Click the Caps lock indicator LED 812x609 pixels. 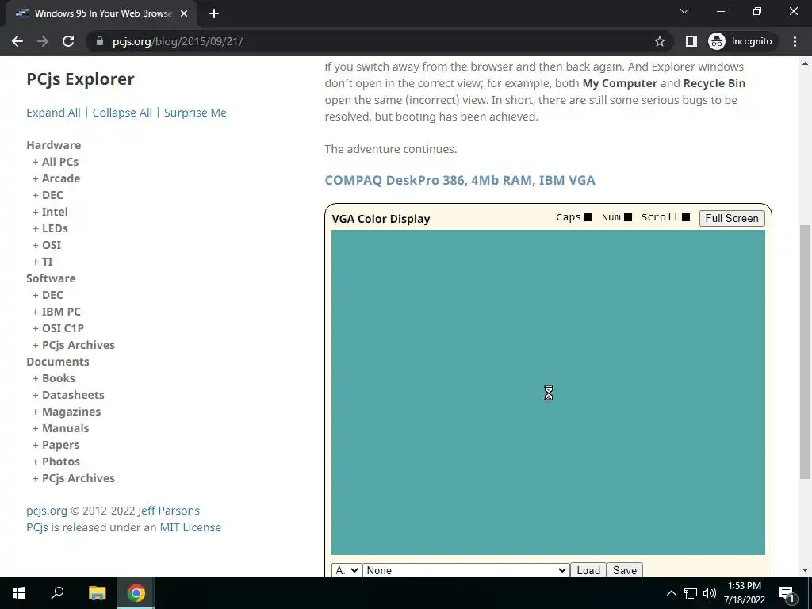(588, 217)
